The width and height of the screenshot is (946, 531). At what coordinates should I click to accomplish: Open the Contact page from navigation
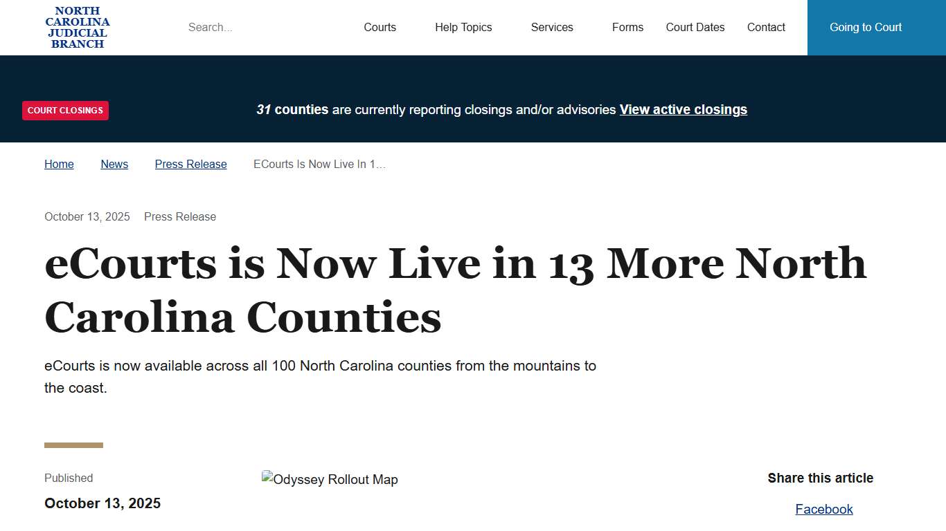[766, 27]
